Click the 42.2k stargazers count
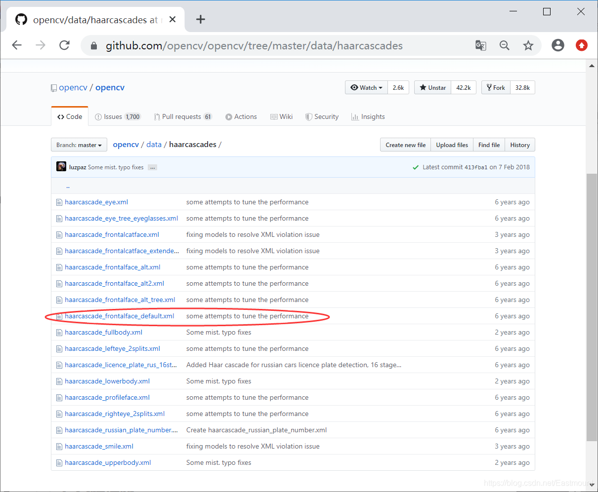 click(464, 87)
